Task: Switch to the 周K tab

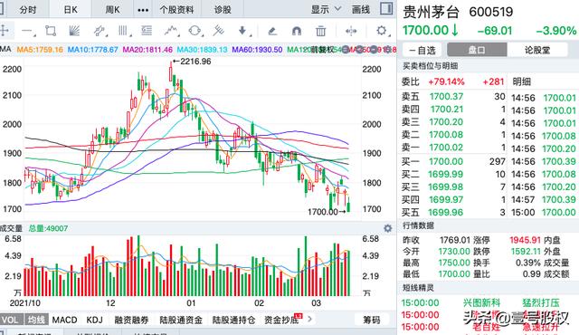Action: [x=112, y=10]
